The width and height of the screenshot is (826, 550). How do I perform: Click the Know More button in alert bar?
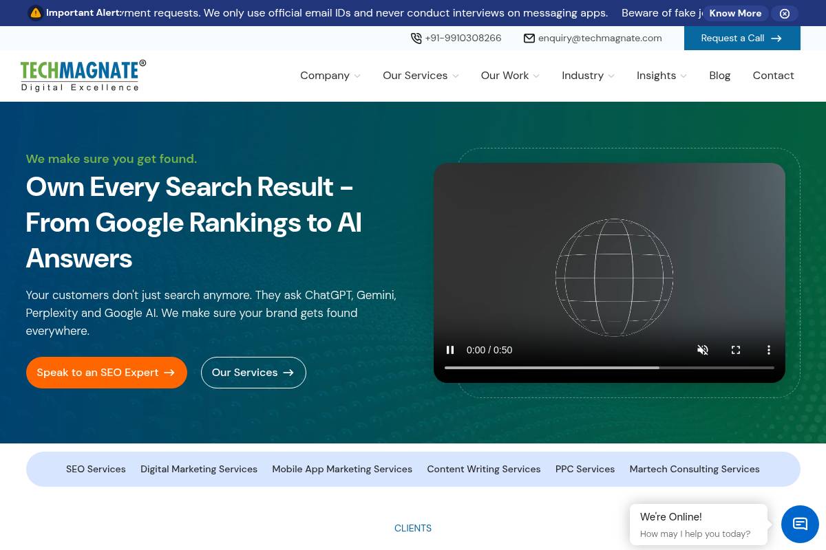(735, 13)
